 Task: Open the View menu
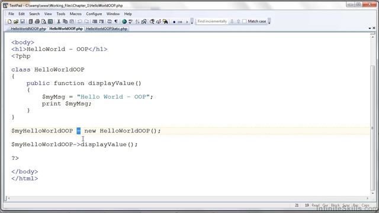tap(48, 14)
